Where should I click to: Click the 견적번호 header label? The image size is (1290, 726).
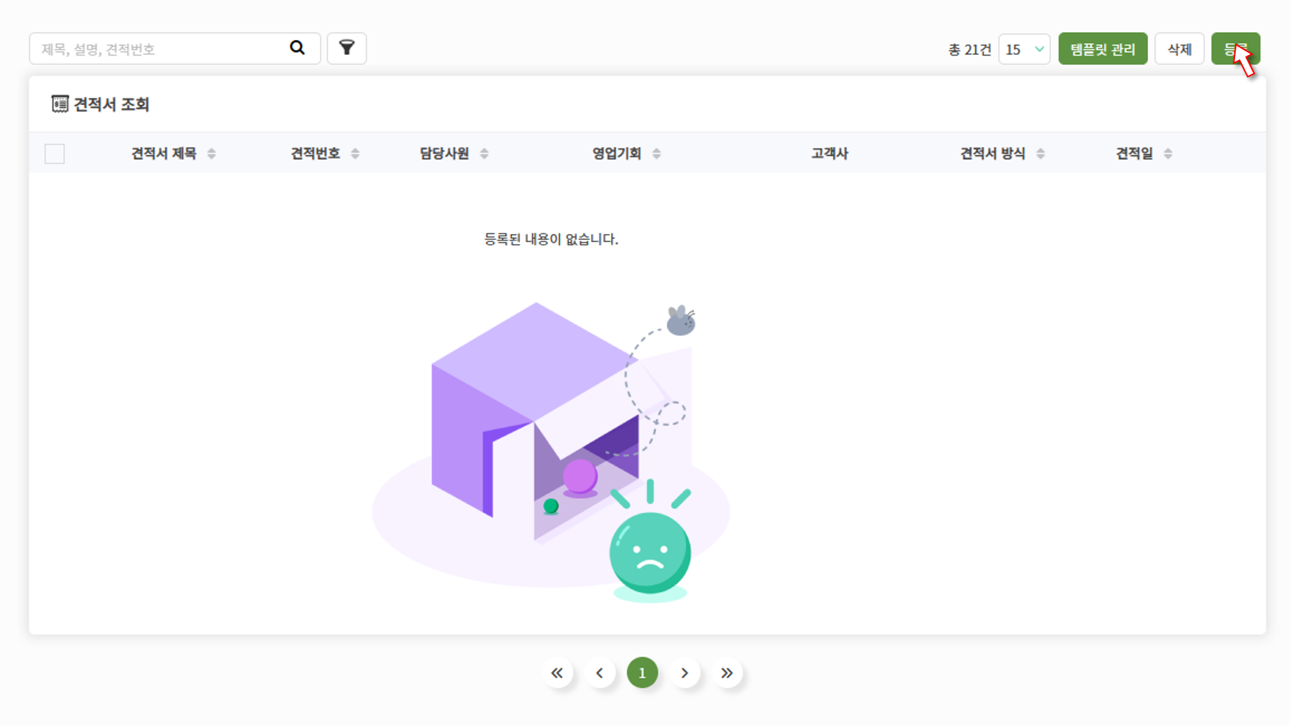pos(315,153)
